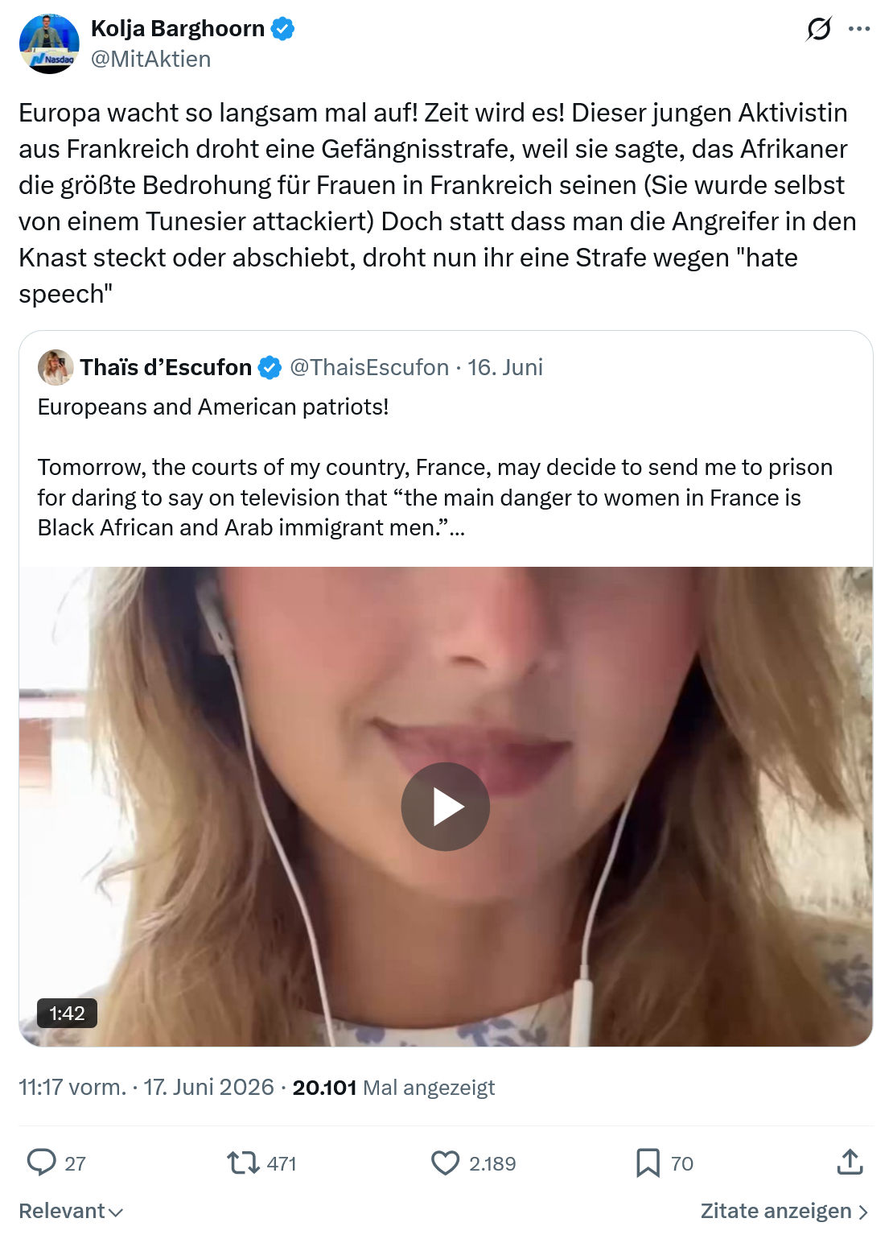Open Zitate anzeigen link

[785, 1211]
